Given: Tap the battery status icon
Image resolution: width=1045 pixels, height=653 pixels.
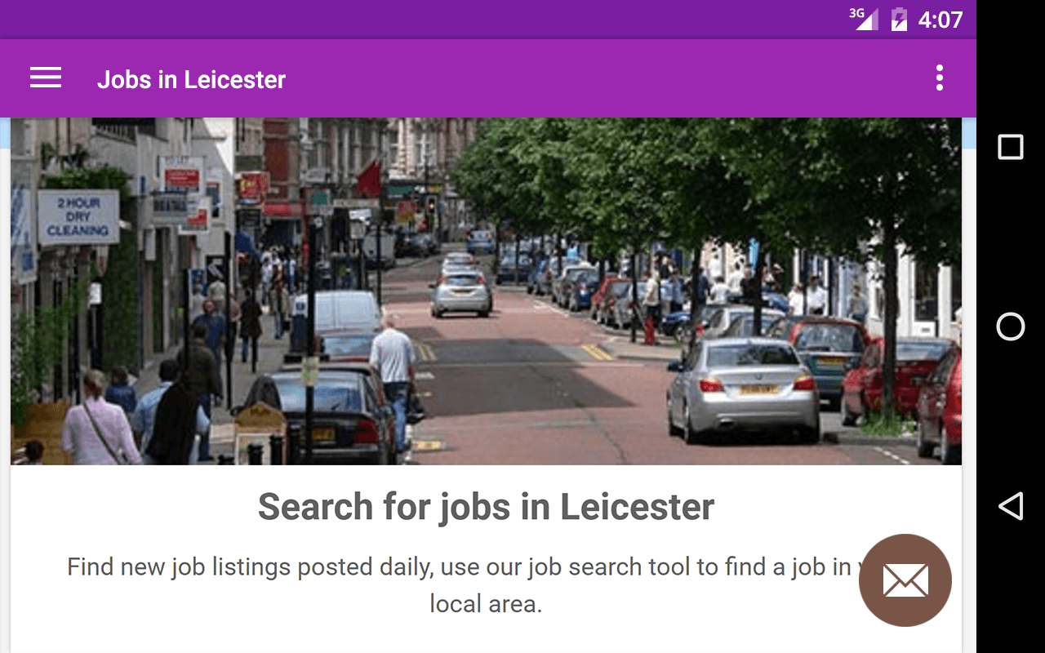Looking at the screenshot, I should tap(899, 19).
